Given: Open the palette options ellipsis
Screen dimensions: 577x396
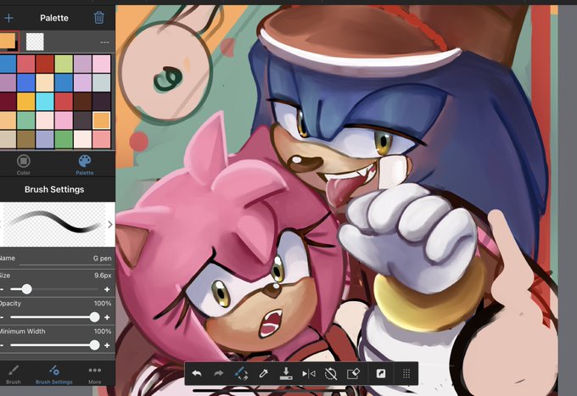Looking at the screenshot, I should pyautogui.click(x=104, y=42).
